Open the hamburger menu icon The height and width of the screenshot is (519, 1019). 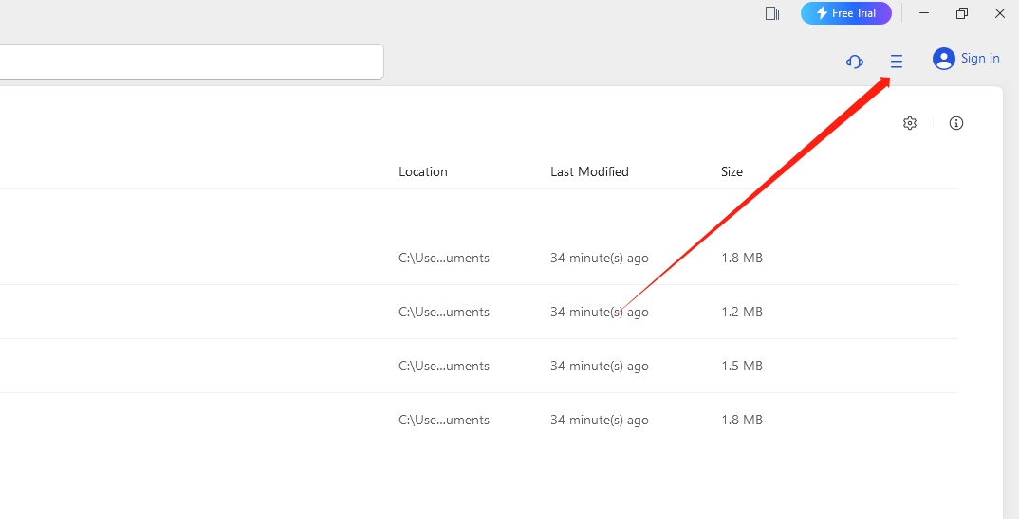[896, 62]
